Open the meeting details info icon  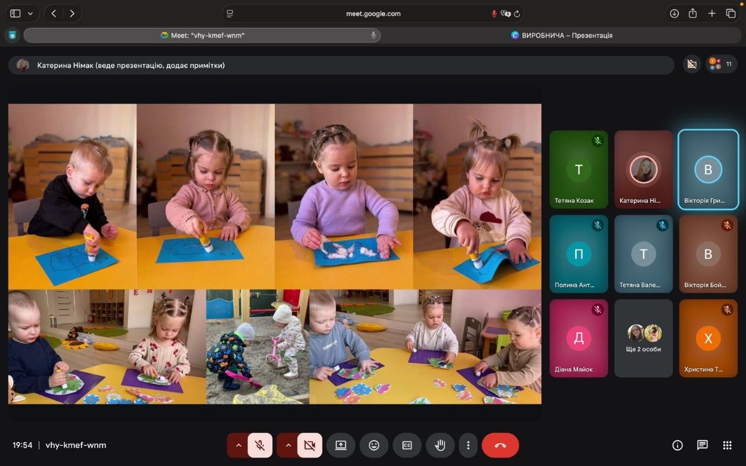coord(677,445)
